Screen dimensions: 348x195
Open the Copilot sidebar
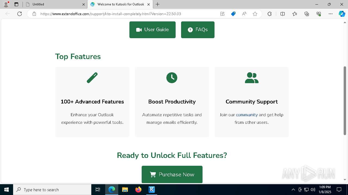pyautogui.click(x=342, y=14)
